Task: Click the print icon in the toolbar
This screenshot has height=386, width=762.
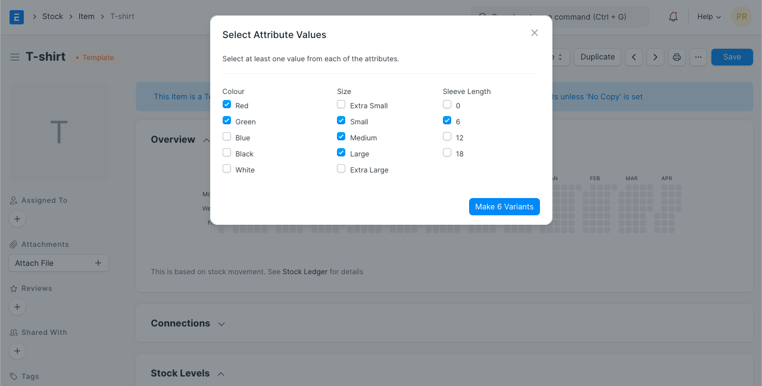Action: click(676, 57)
